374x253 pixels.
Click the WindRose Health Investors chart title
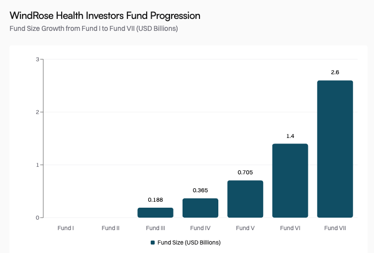[105, 16]
